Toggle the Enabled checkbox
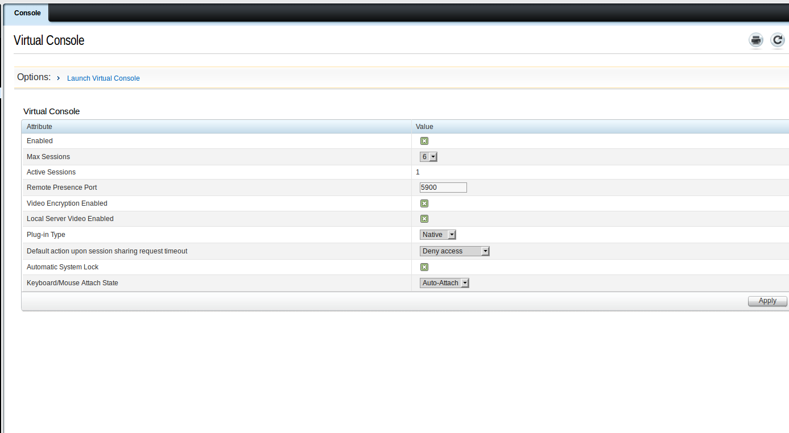The height and width of the screenshot is (433, 789). click(x=424, y=141)
